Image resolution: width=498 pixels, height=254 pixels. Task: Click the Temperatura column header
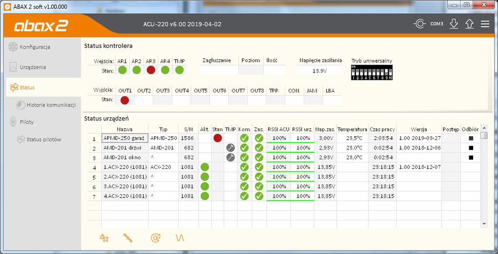[x=352, y=129]
